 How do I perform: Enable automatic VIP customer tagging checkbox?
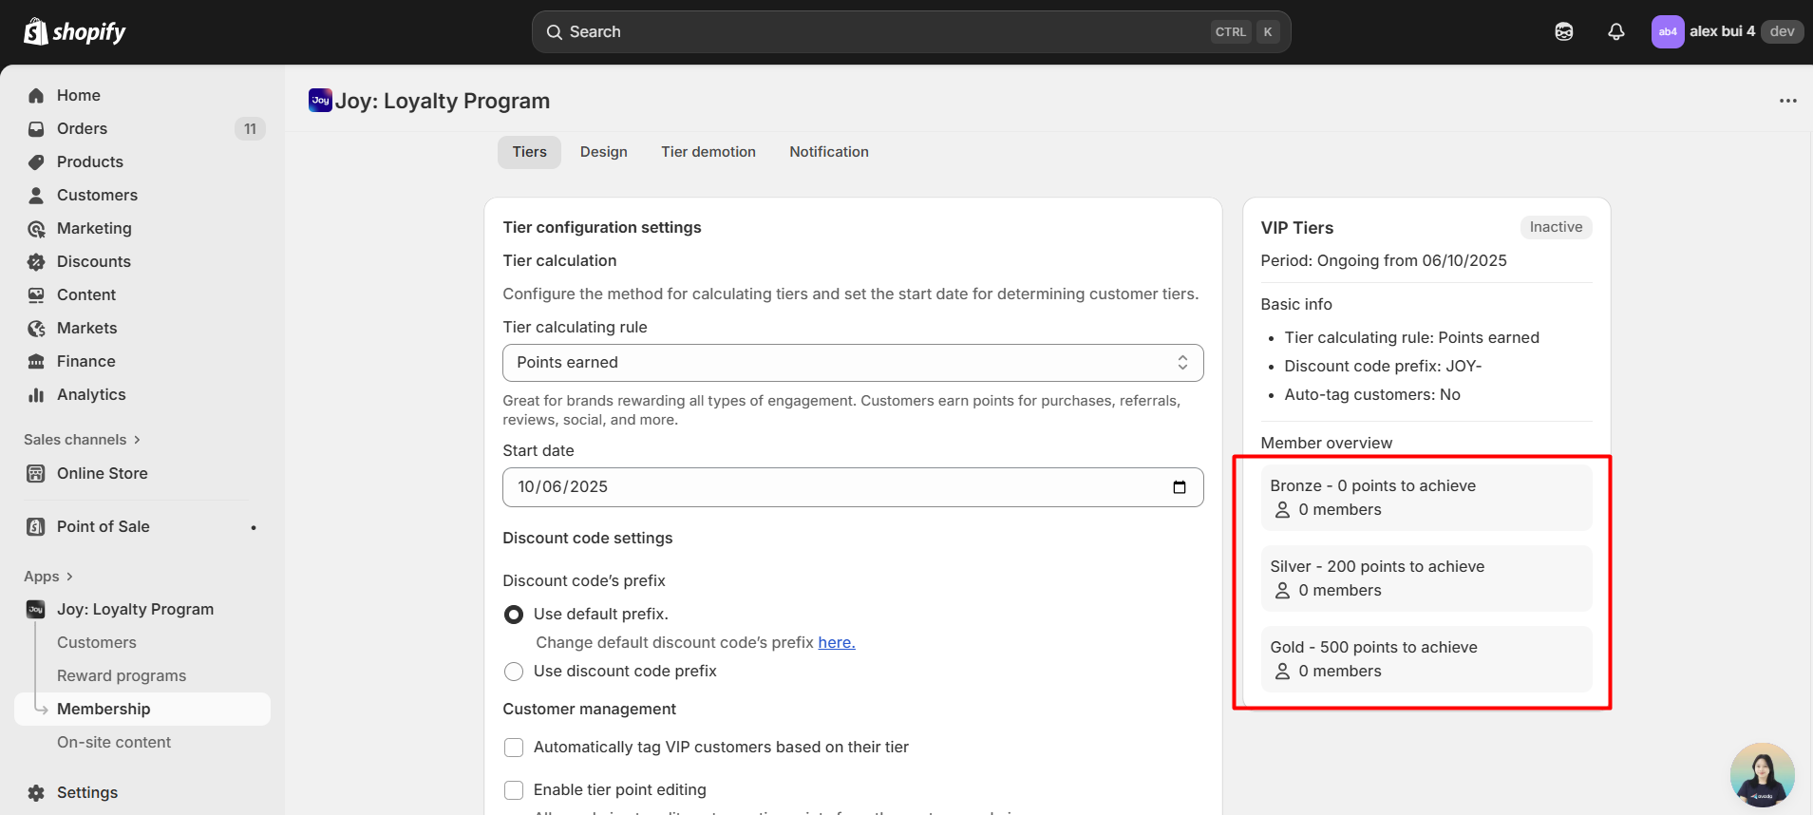click(x=514, y=748)
